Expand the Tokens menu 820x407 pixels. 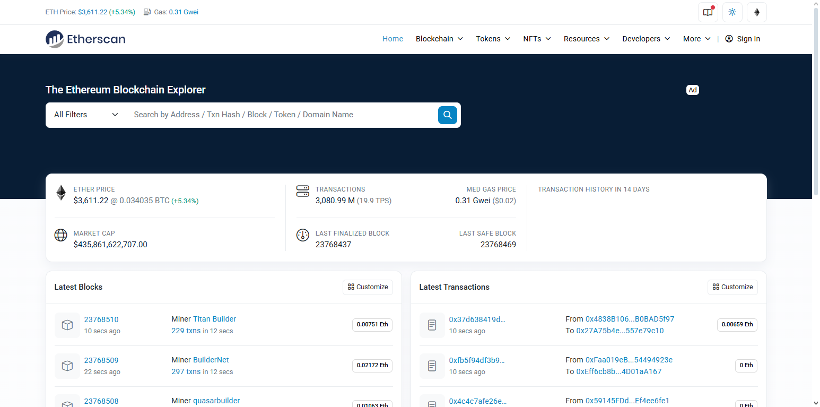coord(493,39)
